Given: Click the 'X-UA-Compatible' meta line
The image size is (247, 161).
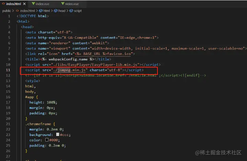Looking at the screenshot, I should pyautogui.click(x=92, y=37).
